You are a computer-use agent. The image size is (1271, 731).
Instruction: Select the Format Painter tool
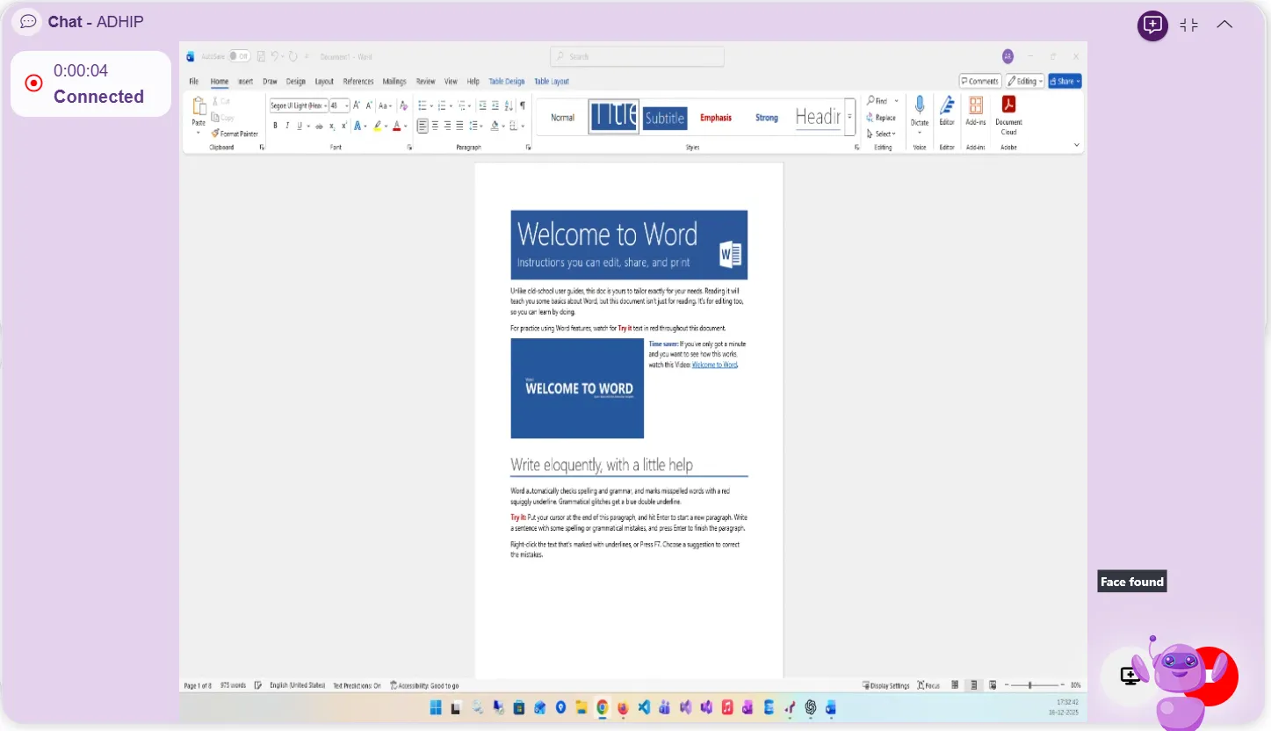point(235,134)
